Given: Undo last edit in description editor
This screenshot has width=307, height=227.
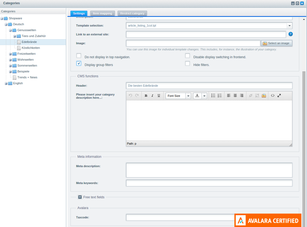Looking at the screenshot, I should click(130, 96).
